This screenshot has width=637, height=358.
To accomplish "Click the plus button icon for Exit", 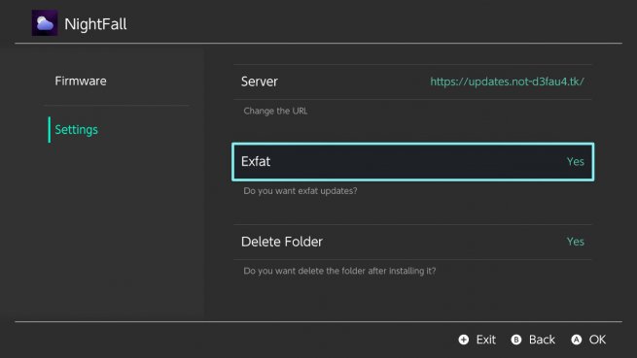I will coord(464,340).
